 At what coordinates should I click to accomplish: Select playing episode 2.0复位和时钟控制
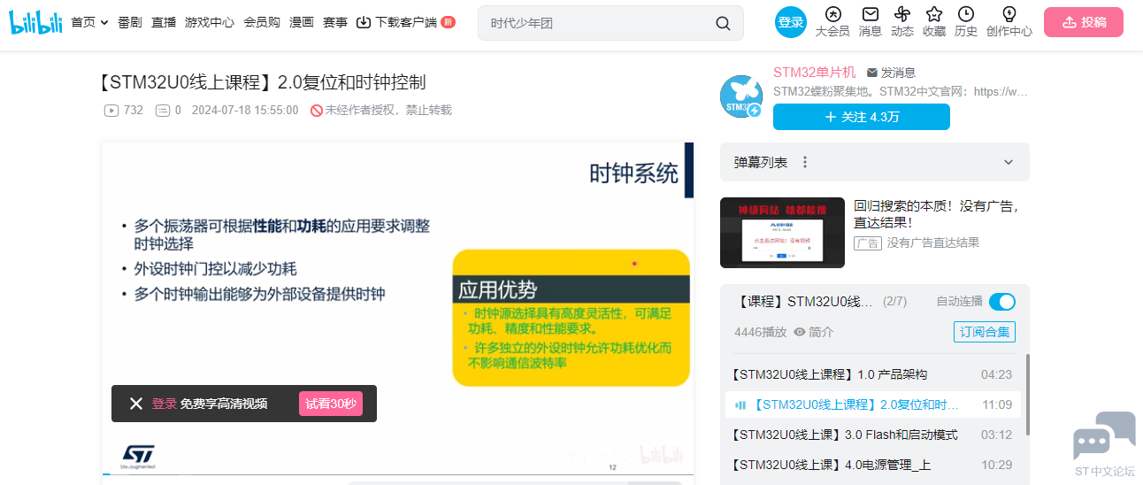872,404
